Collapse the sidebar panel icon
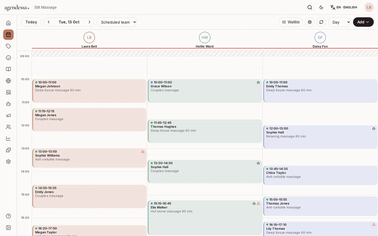 pyautogui.click(x=8, y=228)
